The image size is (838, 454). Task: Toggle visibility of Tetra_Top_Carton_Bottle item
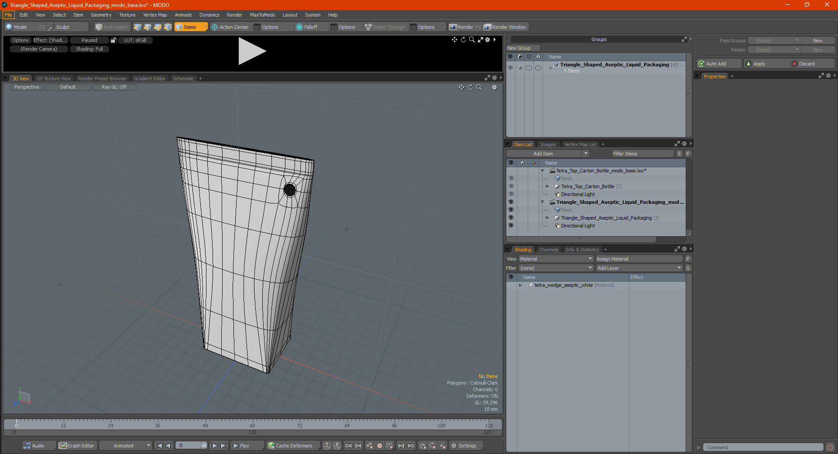point(511,186)
